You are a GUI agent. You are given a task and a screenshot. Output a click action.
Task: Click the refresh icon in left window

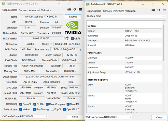click(75, 9)
